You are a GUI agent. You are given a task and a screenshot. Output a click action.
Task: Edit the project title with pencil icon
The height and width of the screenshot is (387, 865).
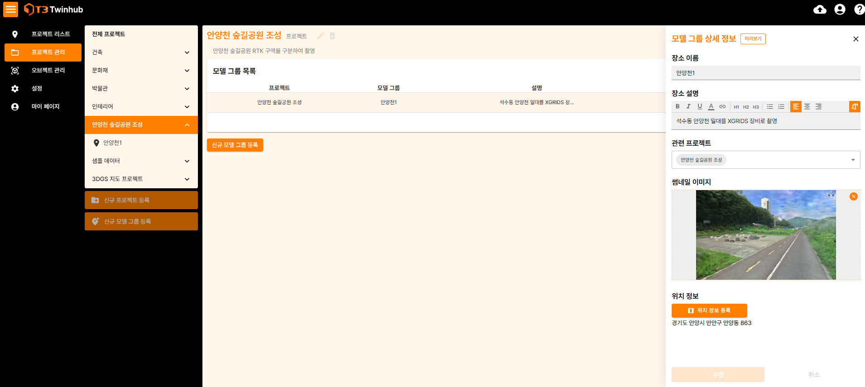pos(321,36)
